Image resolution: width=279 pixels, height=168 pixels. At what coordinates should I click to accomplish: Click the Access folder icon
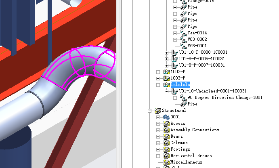166,124
